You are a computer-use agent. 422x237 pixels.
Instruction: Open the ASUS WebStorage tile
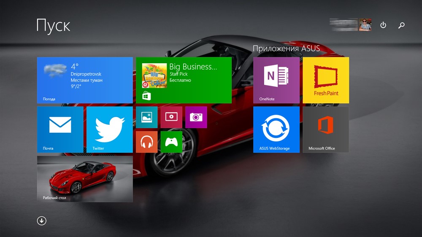pyautogui.click(x=276, y=129)
